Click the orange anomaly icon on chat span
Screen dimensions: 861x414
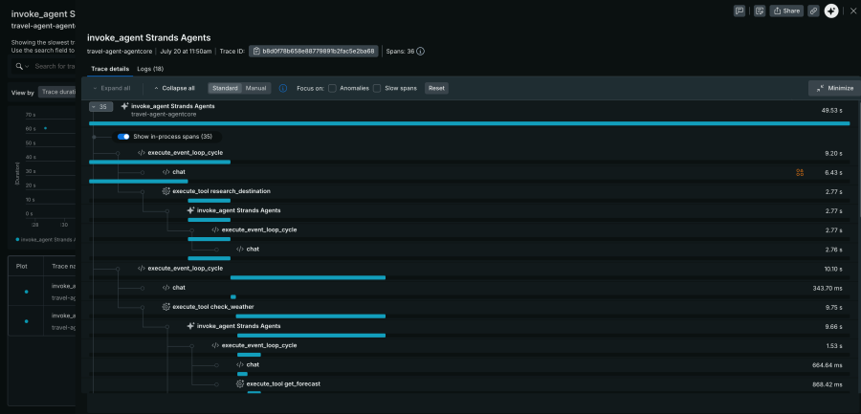click(800, 172)
